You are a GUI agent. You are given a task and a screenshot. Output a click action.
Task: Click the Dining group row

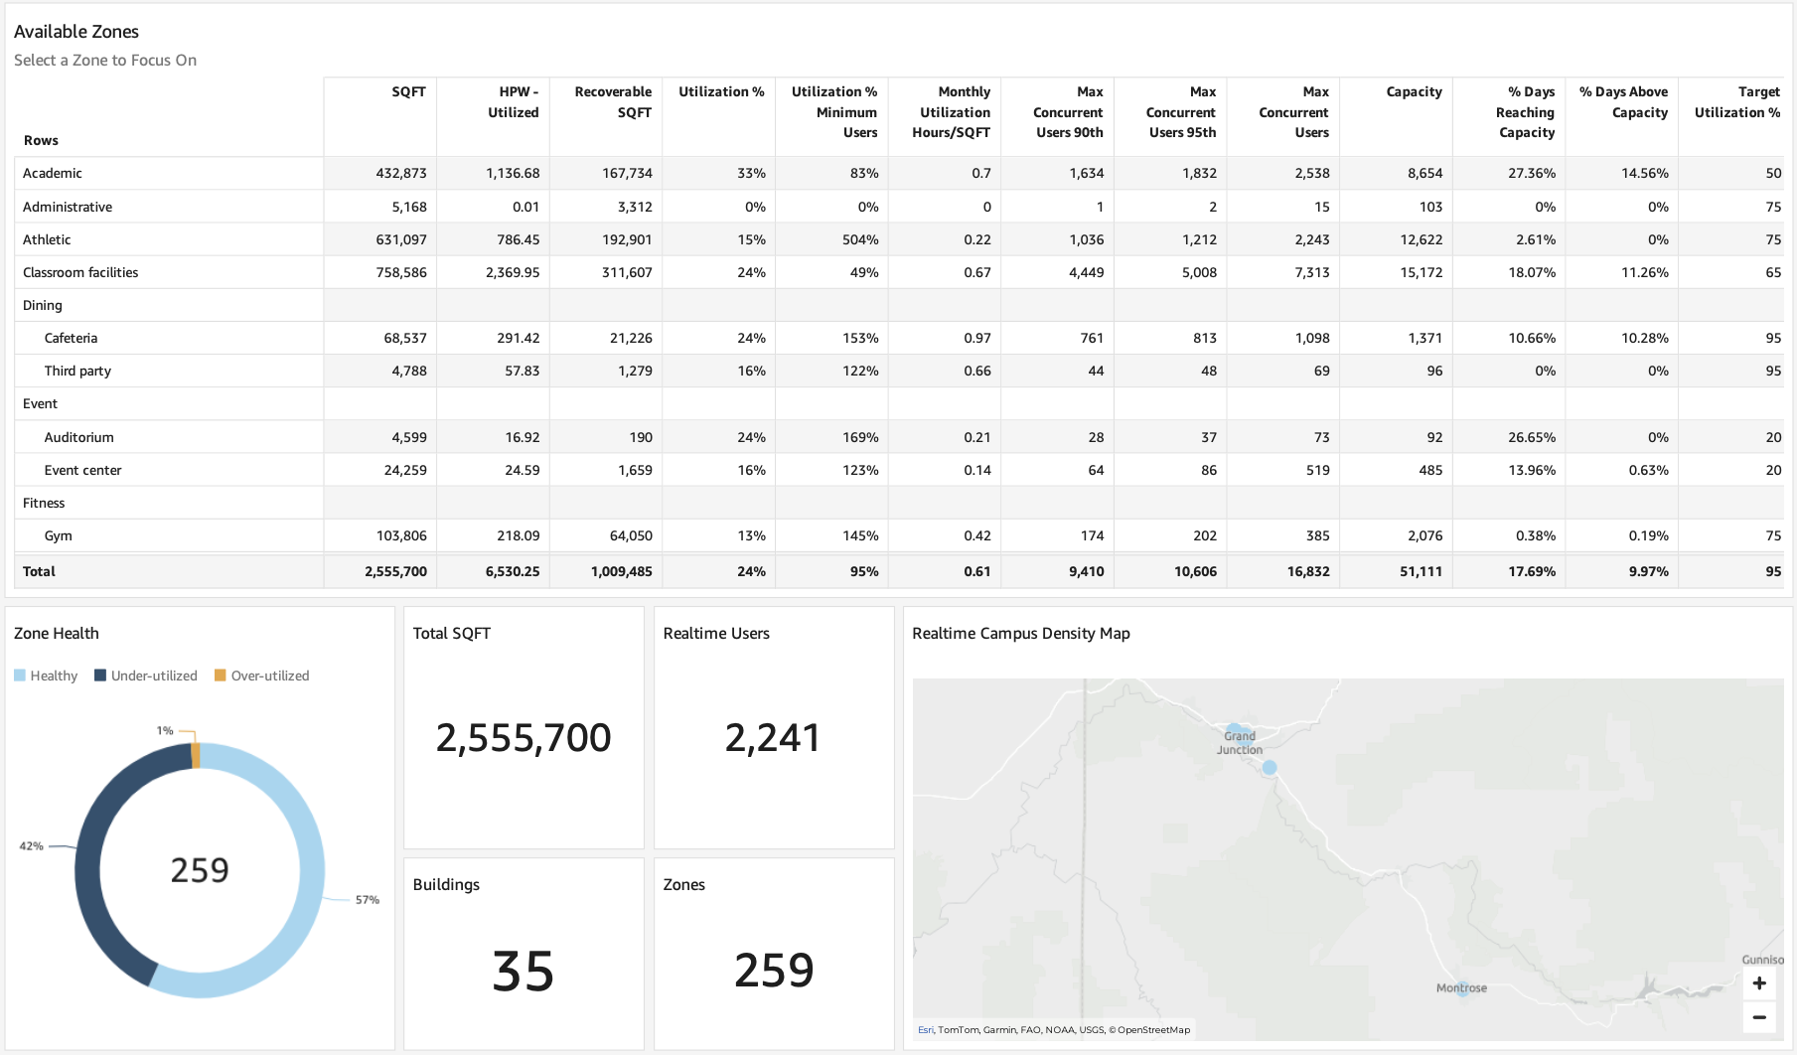pos(899,305)
